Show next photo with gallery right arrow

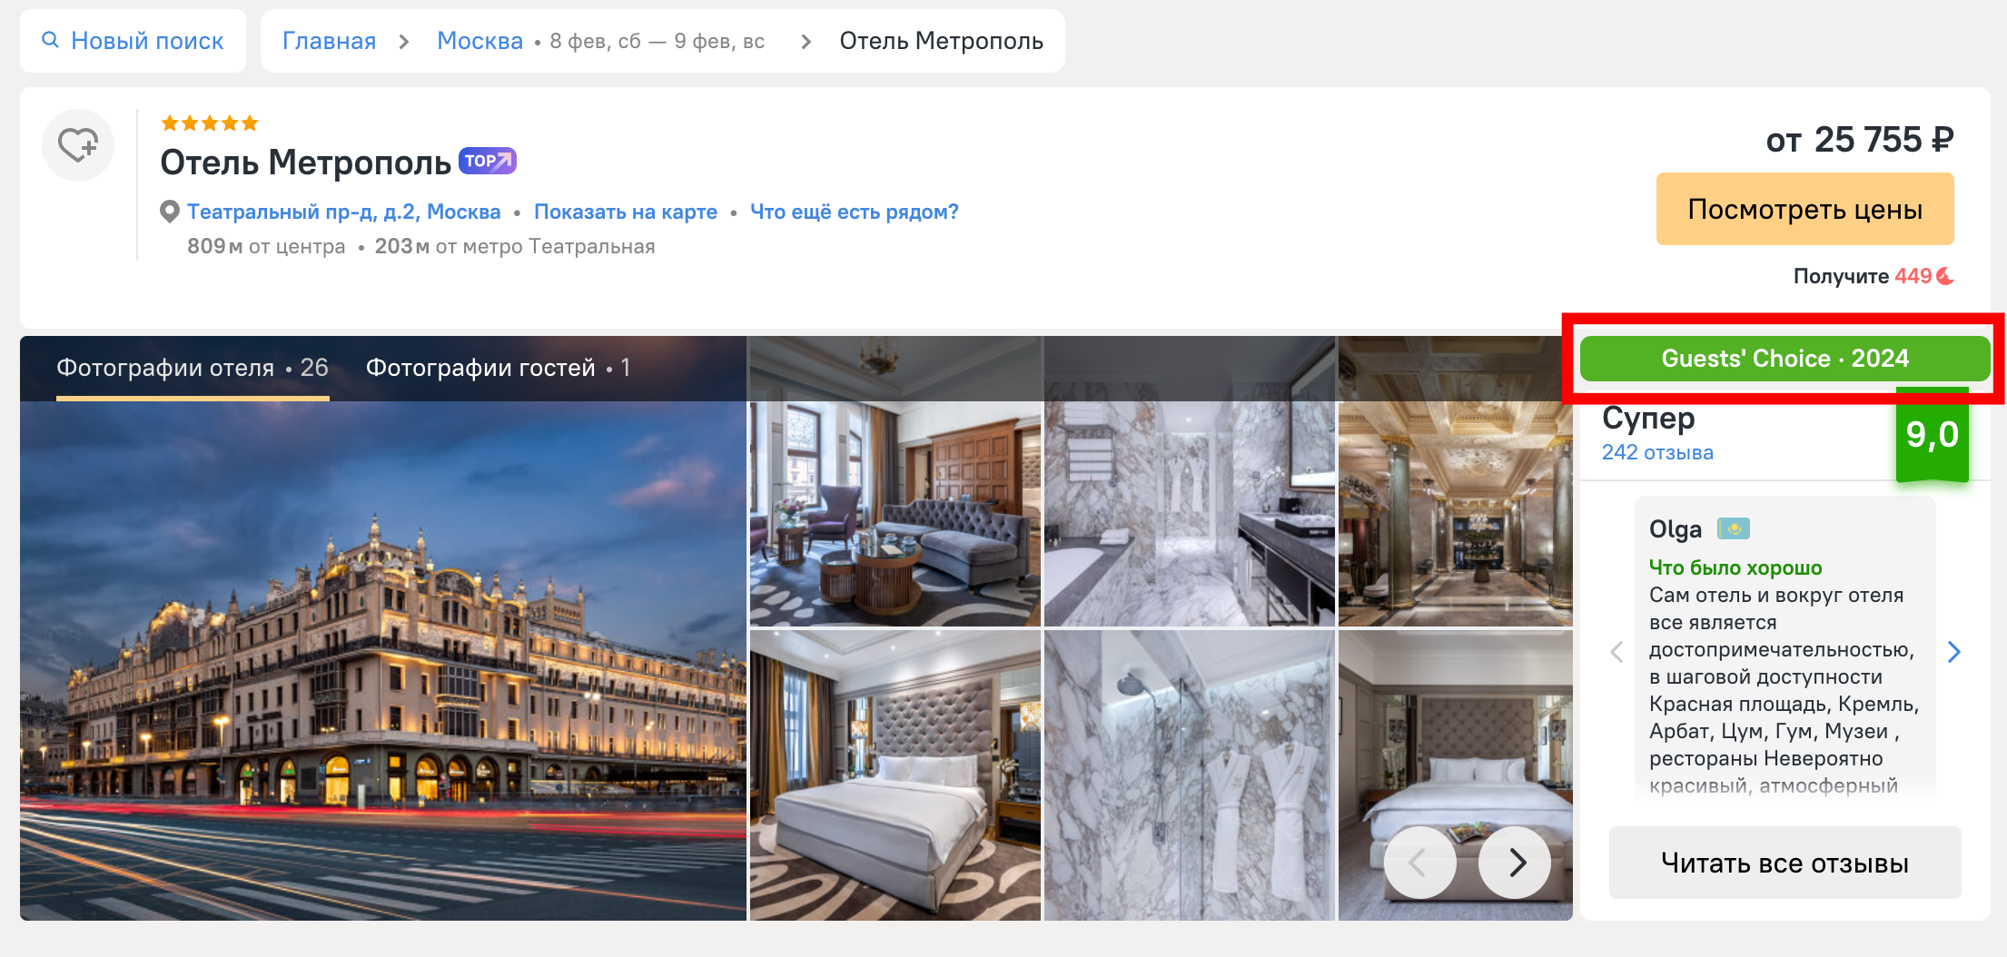[1516, 863]
